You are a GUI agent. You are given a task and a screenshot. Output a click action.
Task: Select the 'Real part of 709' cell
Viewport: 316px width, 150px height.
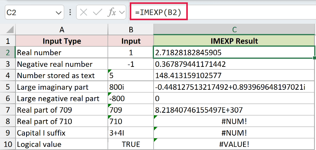click(x=62, y=110)
